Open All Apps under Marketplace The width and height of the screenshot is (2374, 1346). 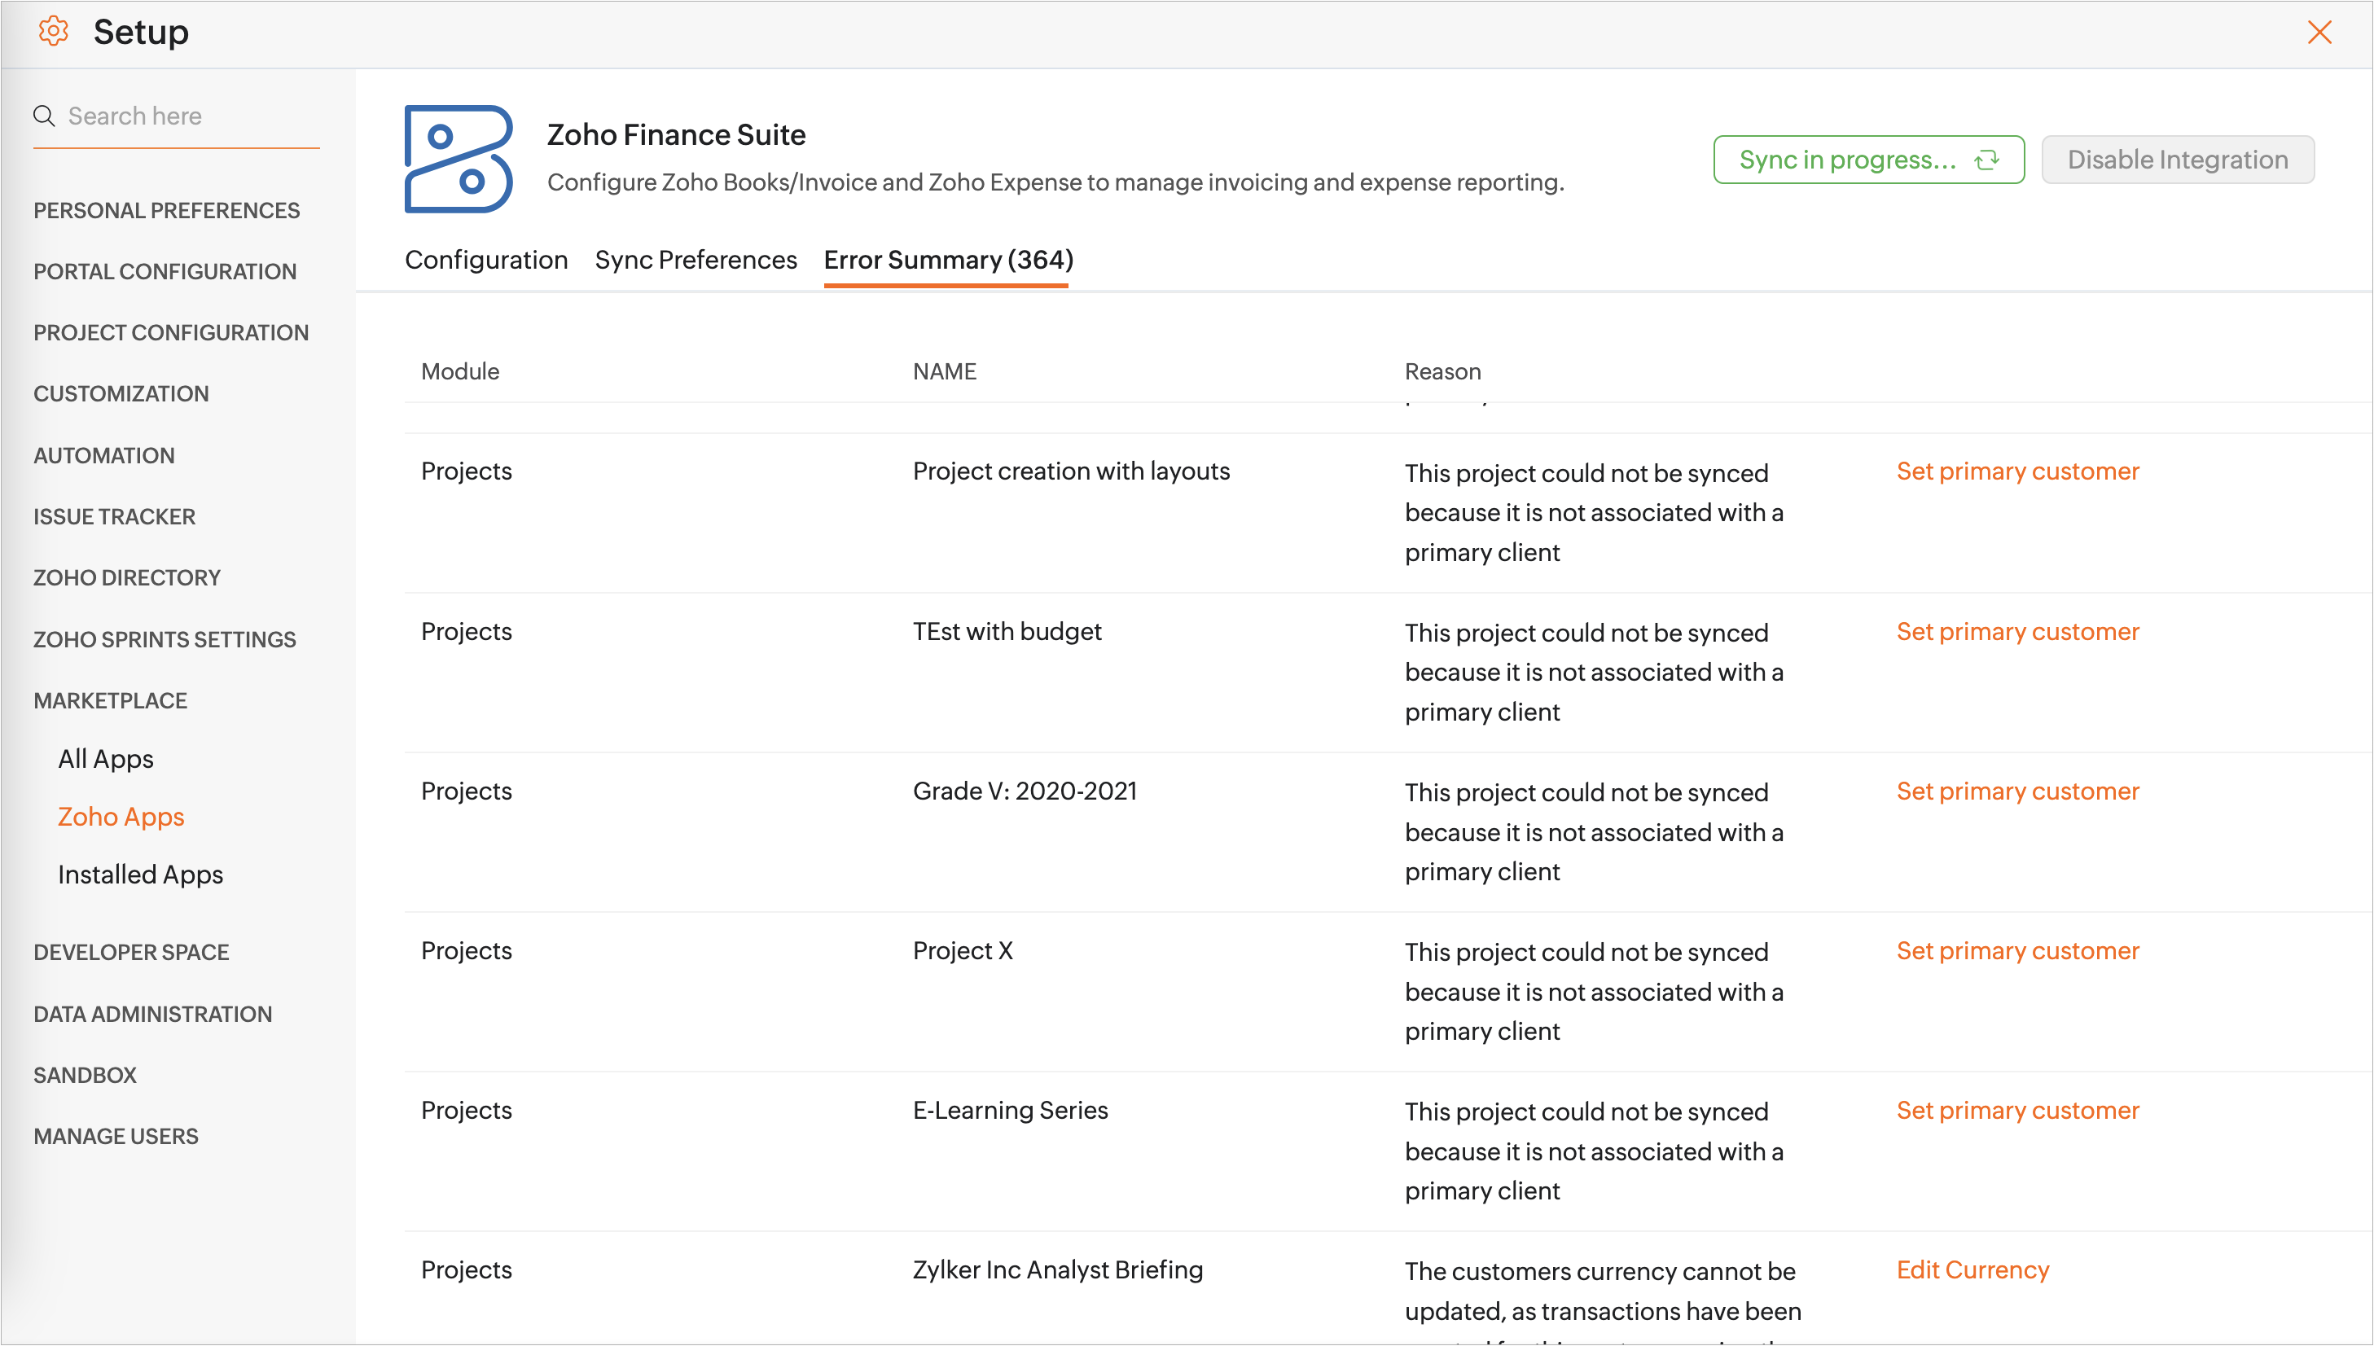click(x=105, y=759)
